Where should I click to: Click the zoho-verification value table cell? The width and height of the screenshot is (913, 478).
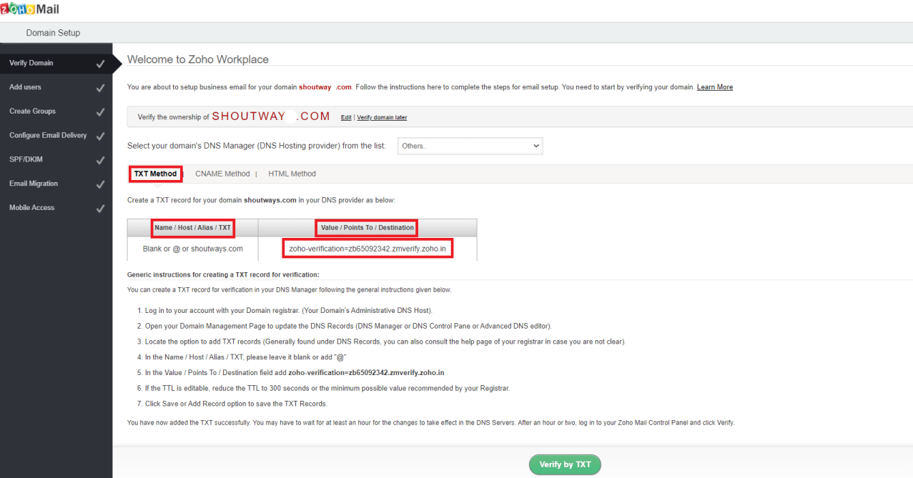point(367,249)
